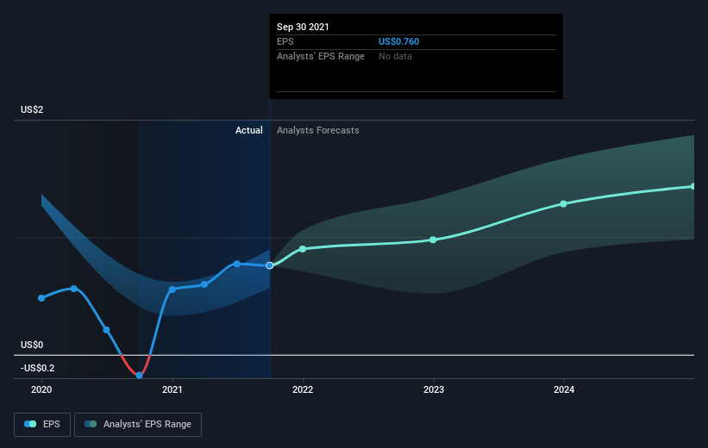The image size is (708, 448).
Task: Click the US$2 y-axis label
Action: (32, 109)
